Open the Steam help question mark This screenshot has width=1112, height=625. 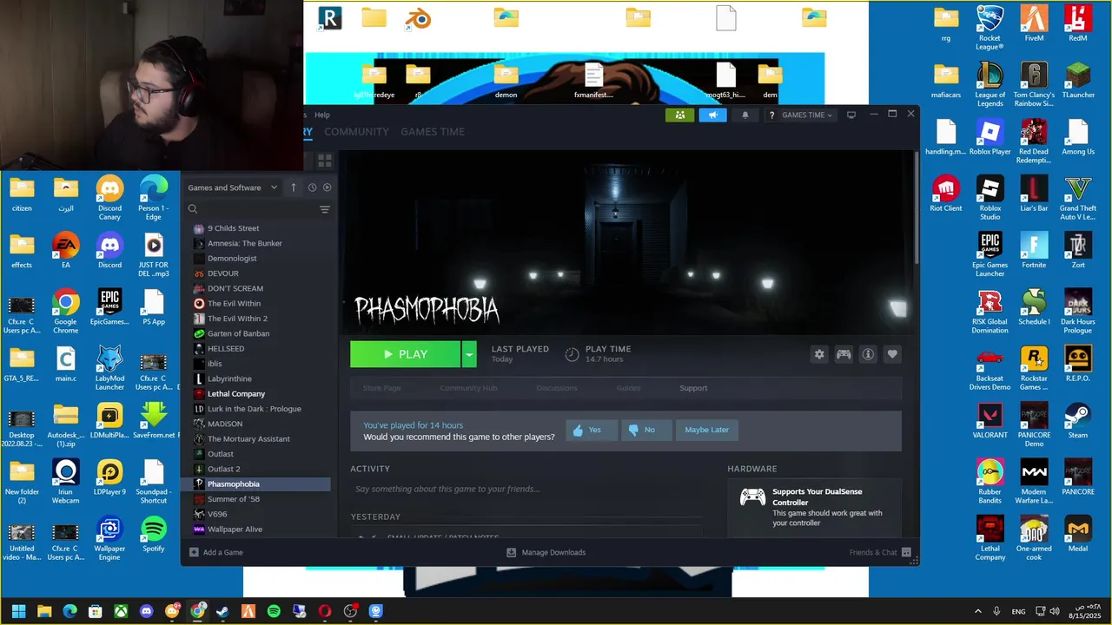coord(771,115)
